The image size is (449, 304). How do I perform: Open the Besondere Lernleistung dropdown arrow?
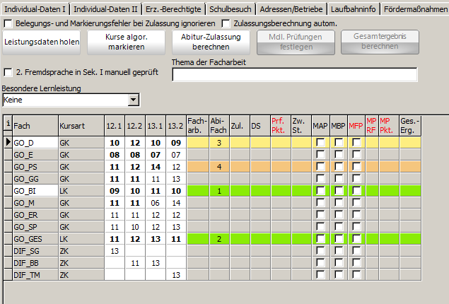coord(133,100)
